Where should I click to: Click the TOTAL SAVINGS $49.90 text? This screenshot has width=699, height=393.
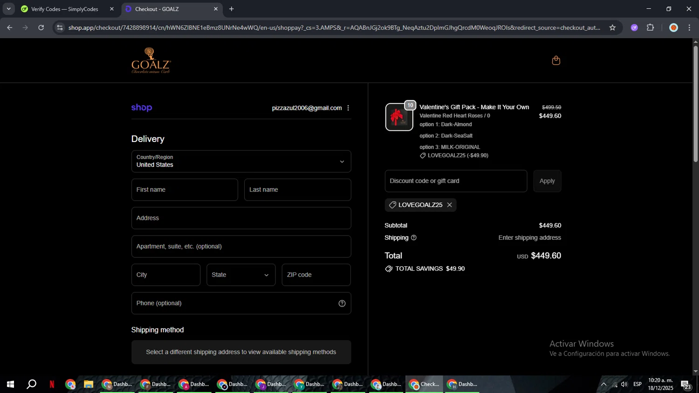[425, 269]
